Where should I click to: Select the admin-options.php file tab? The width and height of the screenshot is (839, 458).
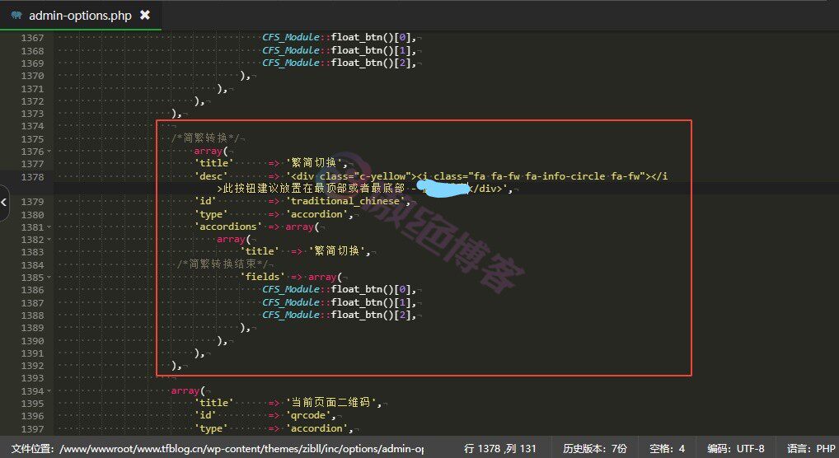[80, 16]
